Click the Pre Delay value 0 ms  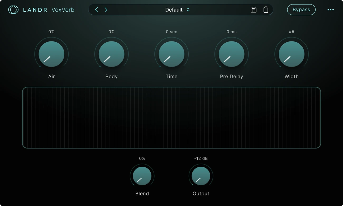point(231,32)
